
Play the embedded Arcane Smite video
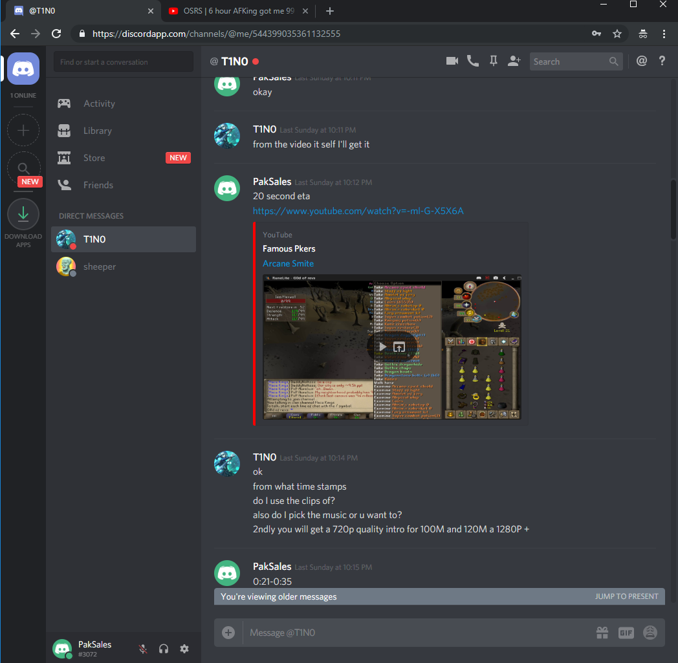click(x=383, y=347)
